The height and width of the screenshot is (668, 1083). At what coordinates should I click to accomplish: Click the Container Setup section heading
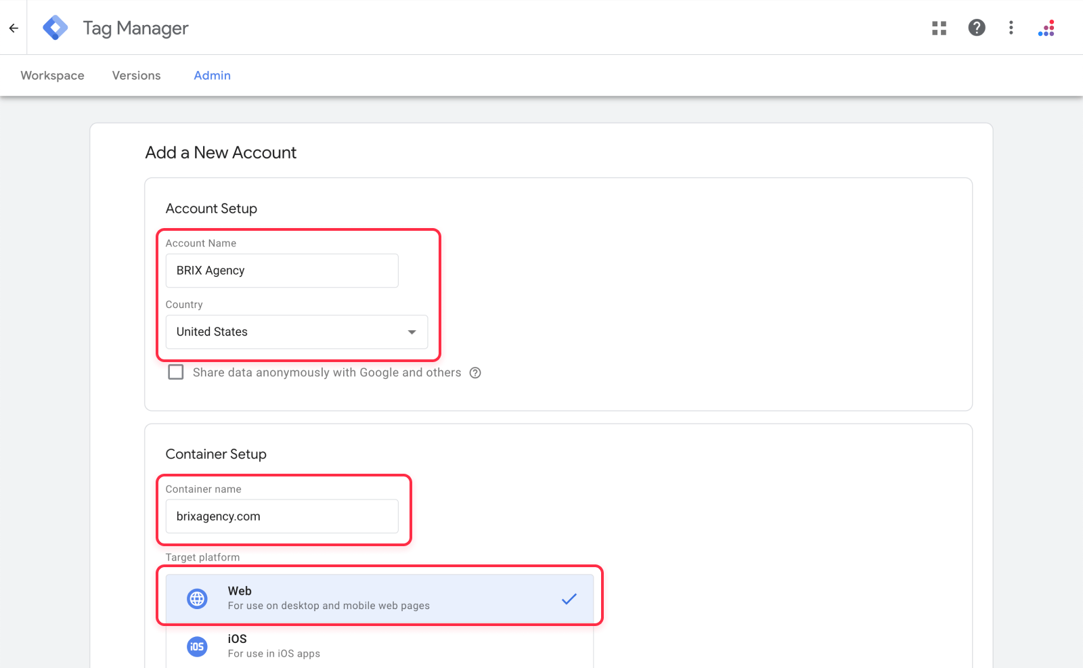pos(216,454)
